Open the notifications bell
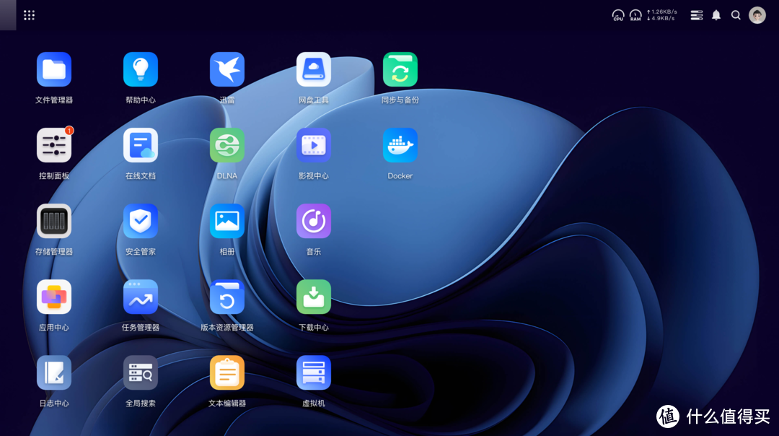779x436 pixels. [716, 15]
